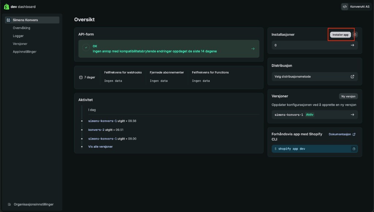Go to Versjoner in the sidebar
The width and height of the screenshot is (374, 212).
coord(20,44)
